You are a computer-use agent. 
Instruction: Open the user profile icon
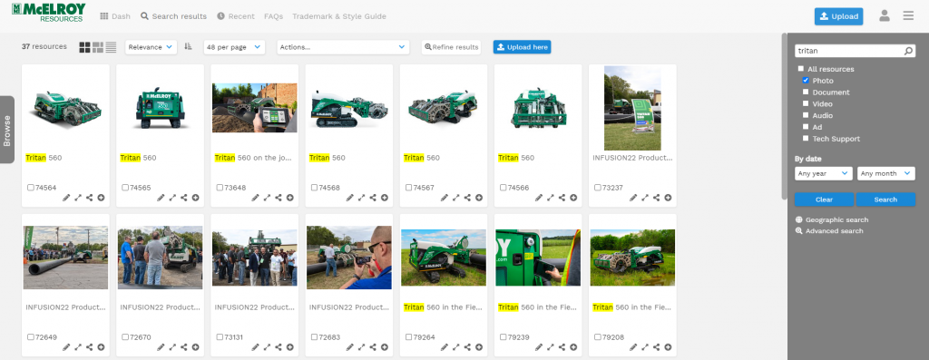point(885,16)
